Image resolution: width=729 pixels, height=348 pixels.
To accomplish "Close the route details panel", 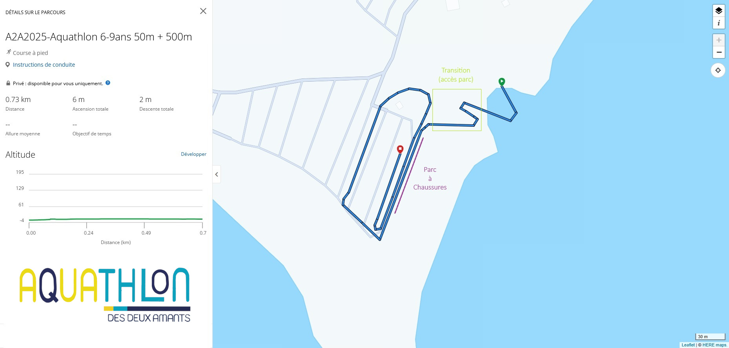I will tap(203, 11).
